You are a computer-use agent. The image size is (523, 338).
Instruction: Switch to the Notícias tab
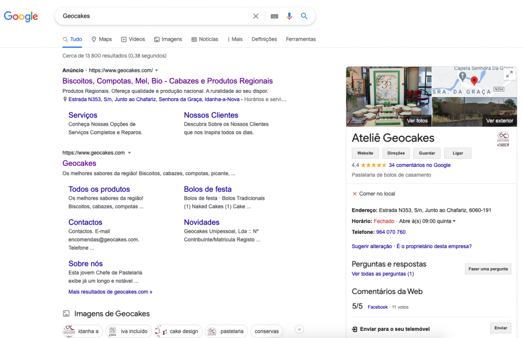pyautogui.click(x=205, y=39)
